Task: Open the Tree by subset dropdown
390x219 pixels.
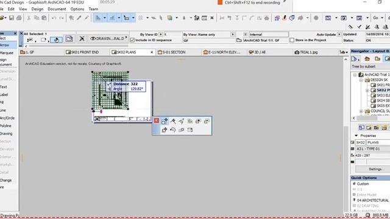Action: pos(370,66)
